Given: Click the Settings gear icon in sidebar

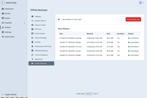Looking at the screenshot, I should point(3,32).
